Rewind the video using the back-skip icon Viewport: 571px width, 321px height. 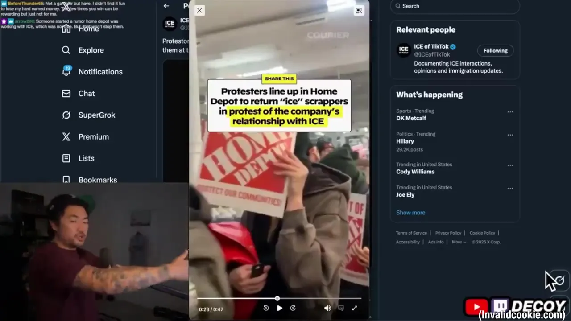pyautogui.click(x=266, y=308)
